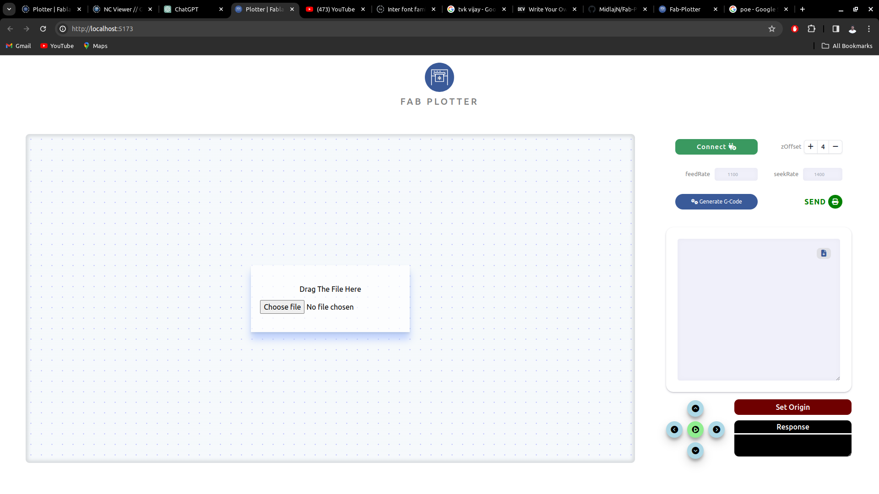Click the SEND printer icon button
This screenshot has height=494, width=879.
click(x=835, y=201)
